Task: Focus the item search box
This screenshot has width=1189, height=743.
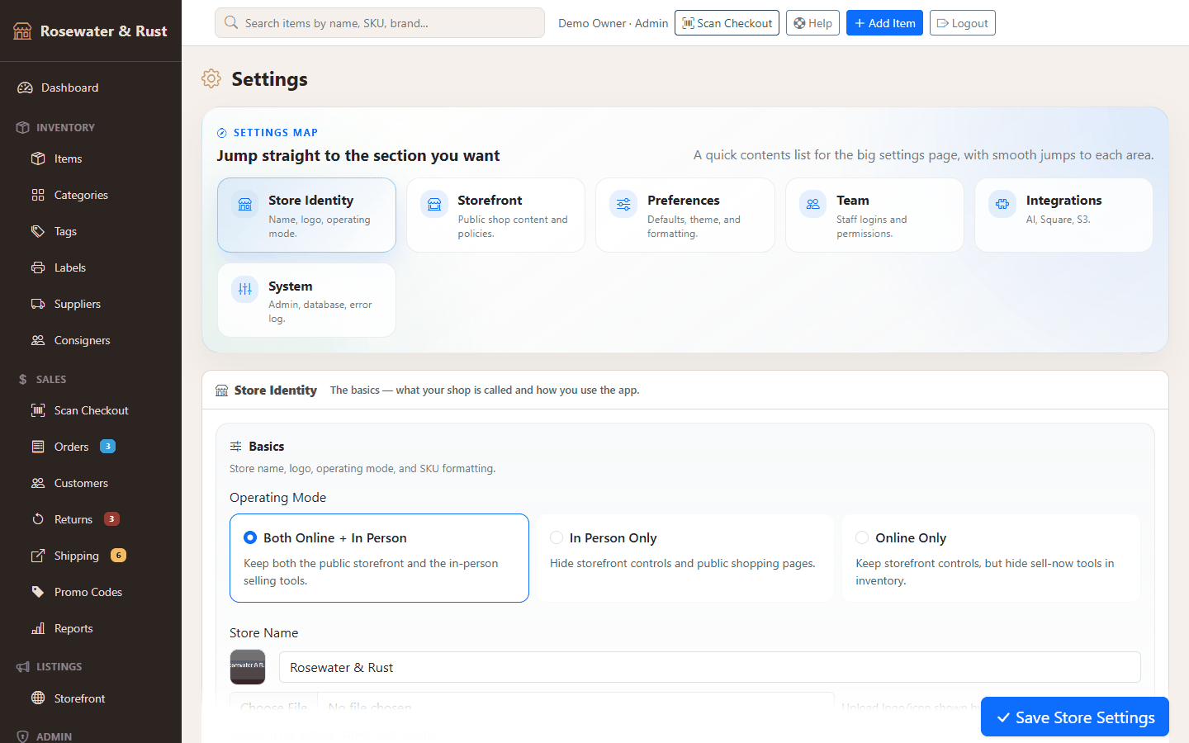Action: (x=380, y=23)
